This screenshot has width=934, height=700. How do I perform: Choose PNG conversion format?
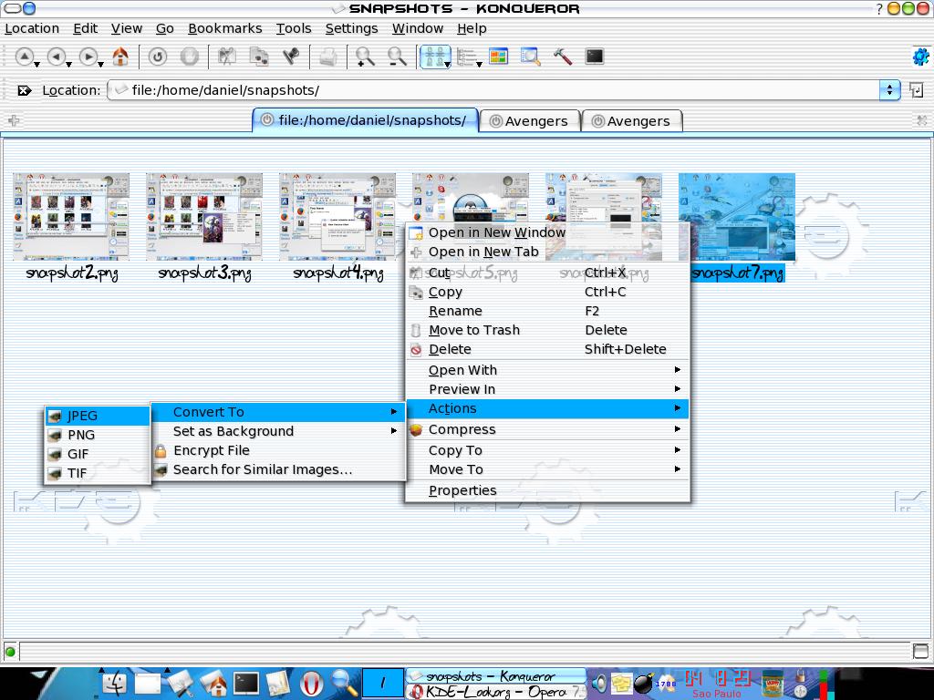(98, 435)
